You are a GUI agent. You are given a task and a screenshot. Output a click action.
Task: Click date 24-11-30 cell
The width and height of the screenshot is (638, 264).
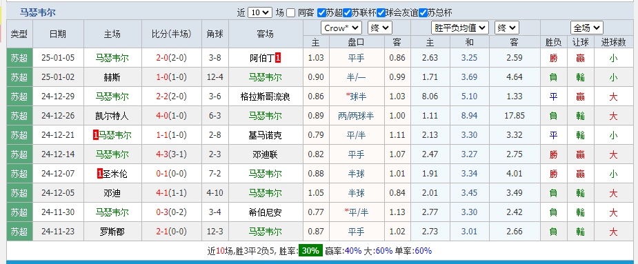58,212
